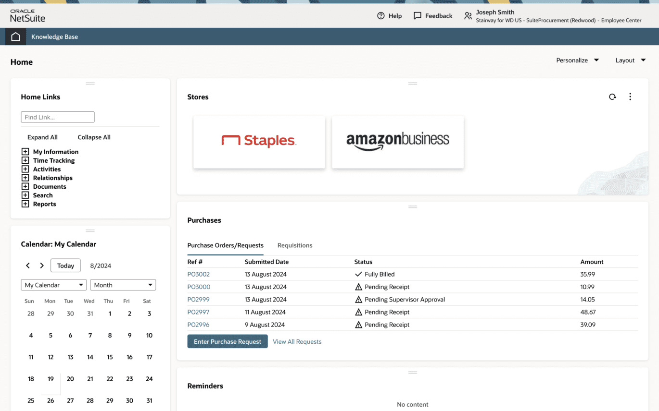Click View All Requests
This screenshot has width=659, height=411.
coord(297,341)
